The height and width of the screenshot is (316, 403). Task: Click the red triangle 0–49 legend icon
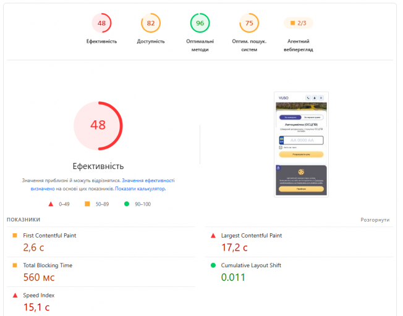51,204
